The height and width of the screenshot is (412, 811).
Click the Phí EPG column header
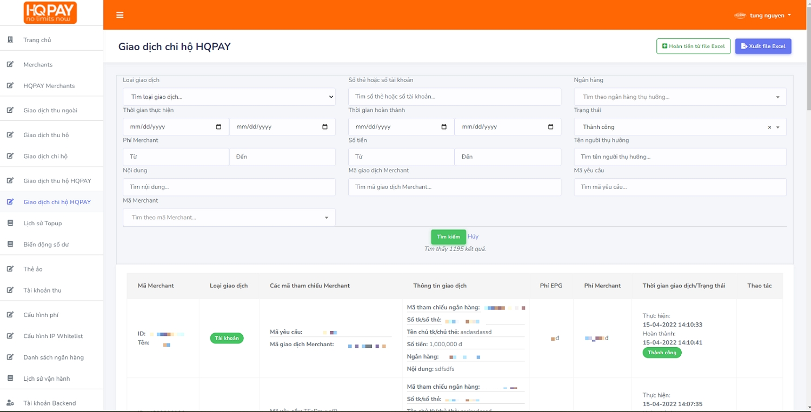pos(551,286)
